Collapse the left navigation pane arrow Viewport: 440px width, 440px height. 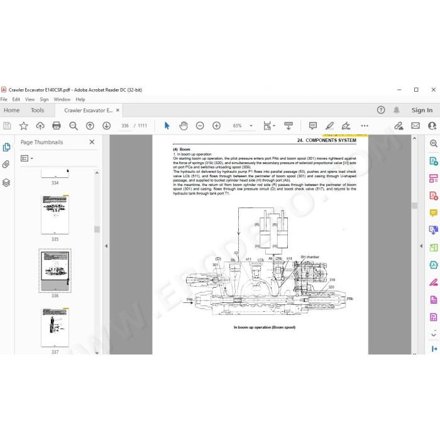pos(106,246)
